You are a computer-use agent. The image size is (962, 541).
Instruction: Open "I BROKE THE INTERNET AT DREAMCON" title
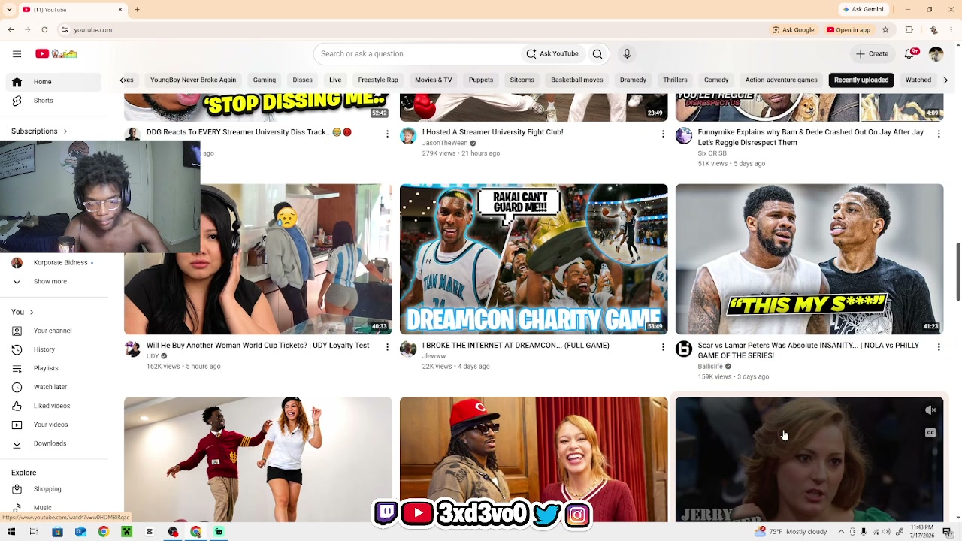pos(516,346)
